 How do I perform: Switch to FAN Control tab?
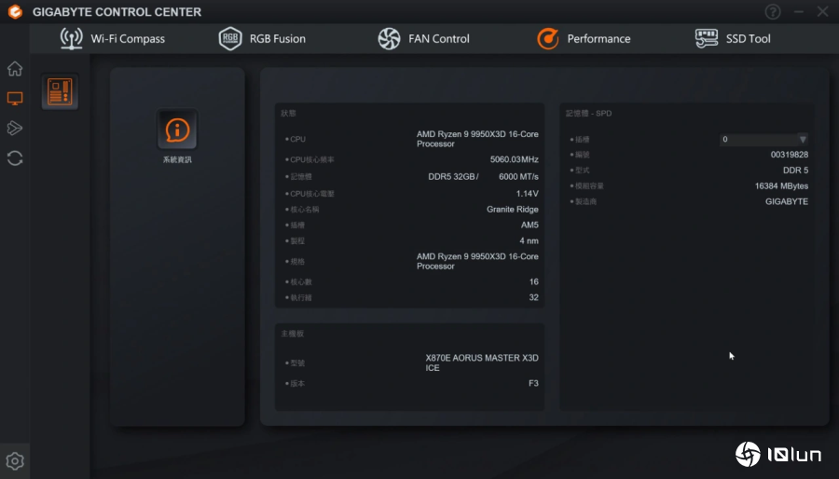(x=423, y=38)
